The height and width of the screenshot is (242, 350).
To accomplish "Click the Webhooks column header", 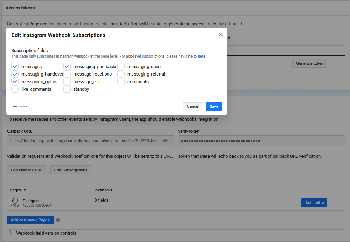I will (x=103, y=190).
